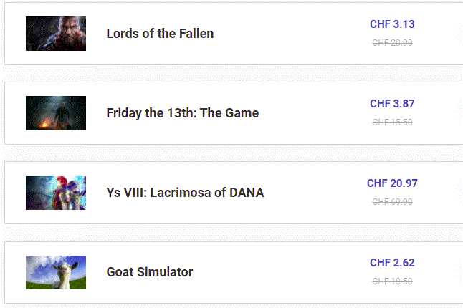Select the CHF 3.87 sale price
The image size is (463, 308).
click(x=392, y=104)
